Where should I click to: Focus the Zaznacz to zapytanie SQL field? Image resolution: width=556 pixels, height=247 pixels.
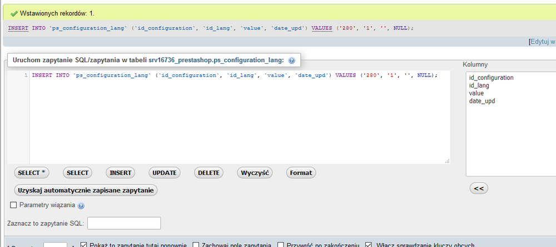pyautogui.click(x=124, y=223)
